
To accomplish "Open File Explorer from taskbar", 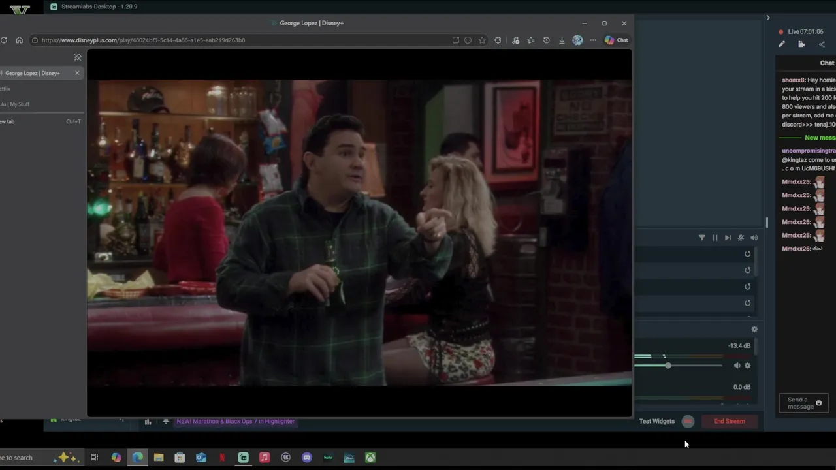I will tap(159, 458).
